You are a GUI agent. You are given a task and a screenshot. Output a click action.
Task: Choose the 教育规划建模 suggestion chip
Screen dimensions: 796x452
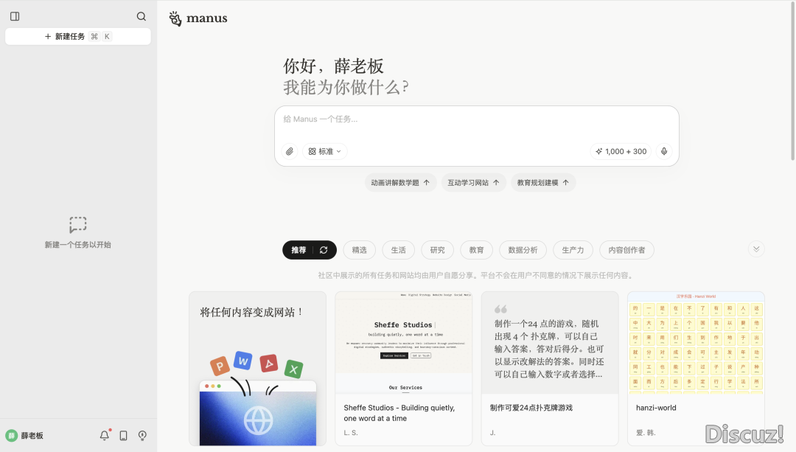click(543, 182)
